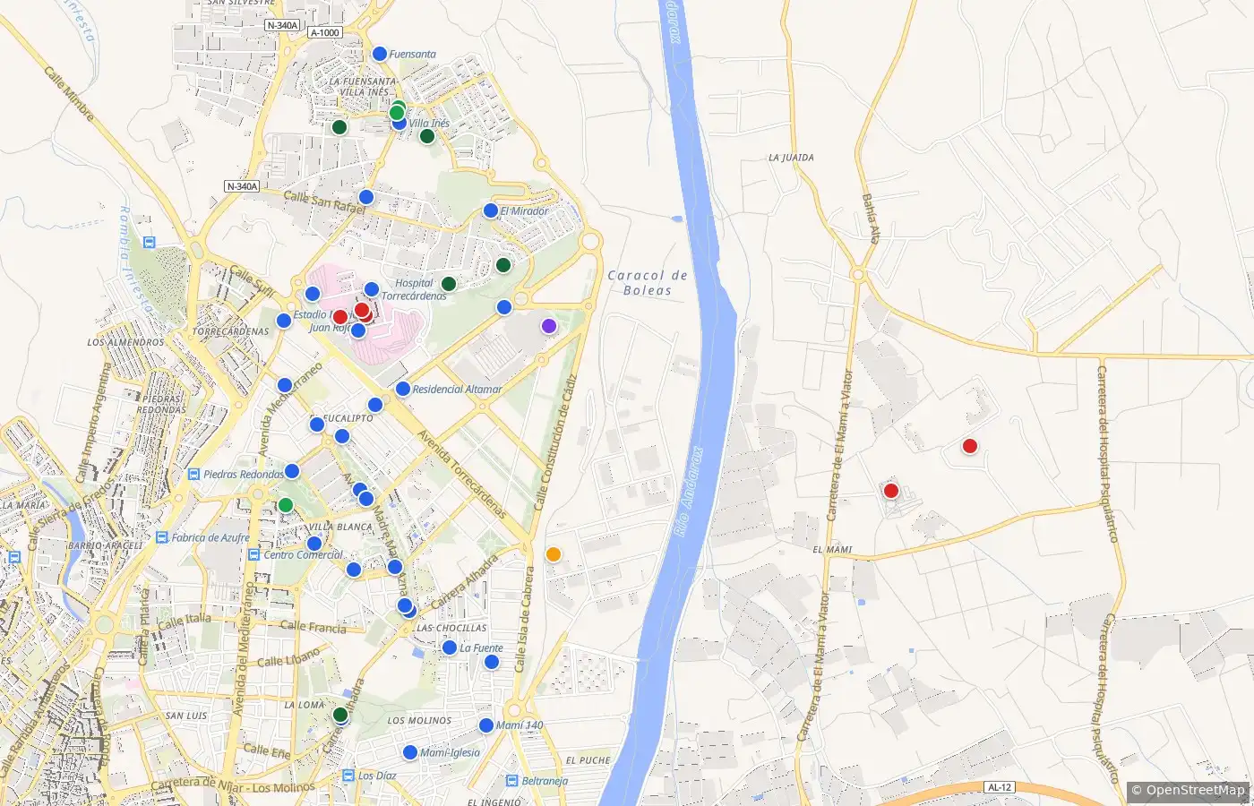Open the purple map marker
Screen dimensions: 1254x806
[549, 326]
